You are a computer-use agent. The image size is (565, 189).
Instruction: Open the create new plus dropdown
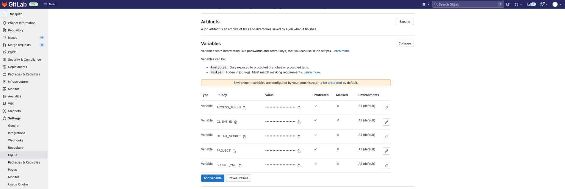[426, 4]
